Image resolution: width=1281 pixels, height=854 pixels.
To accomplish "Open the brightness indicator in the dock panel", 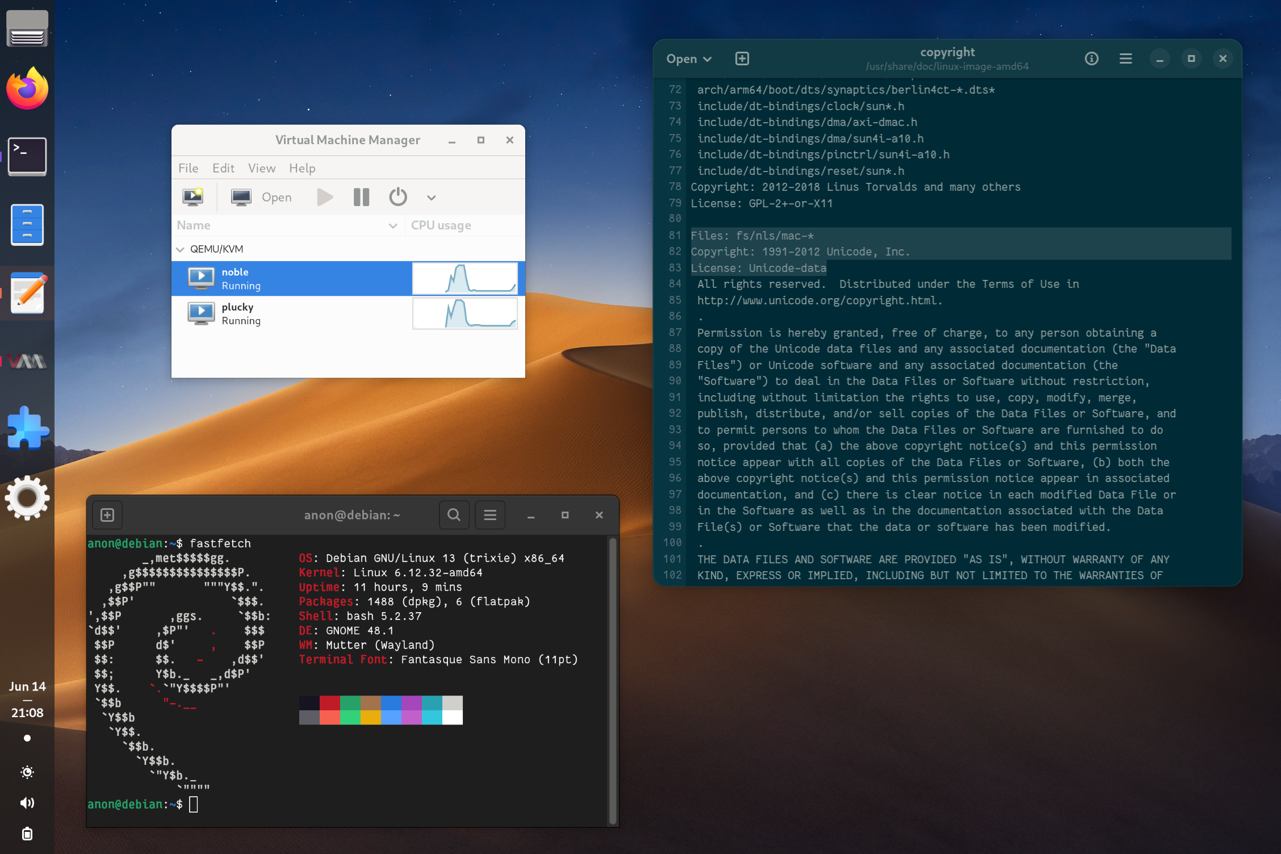I will click(27, 772).
